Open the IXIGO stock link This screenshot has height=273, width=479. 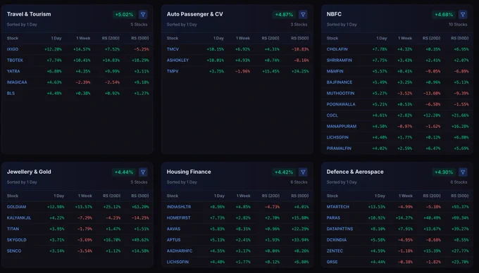[13, 49]
